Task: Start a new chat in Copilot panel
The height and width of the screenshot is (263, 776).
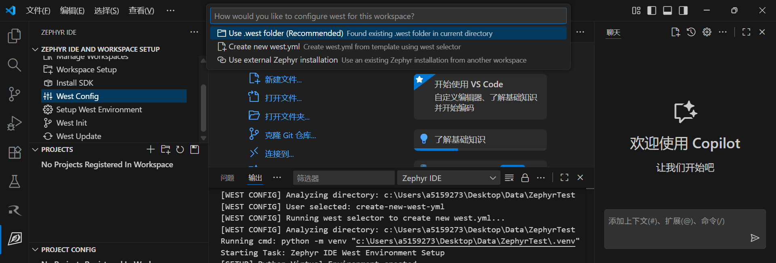Action: 675,32
